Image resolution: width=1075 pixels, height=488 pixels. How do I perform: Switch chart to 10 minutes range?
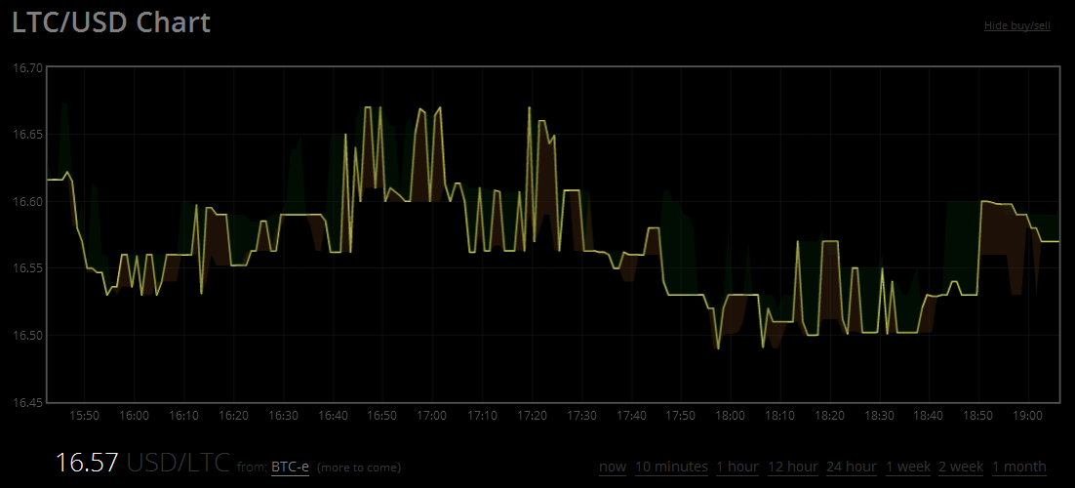click(671, 467)
